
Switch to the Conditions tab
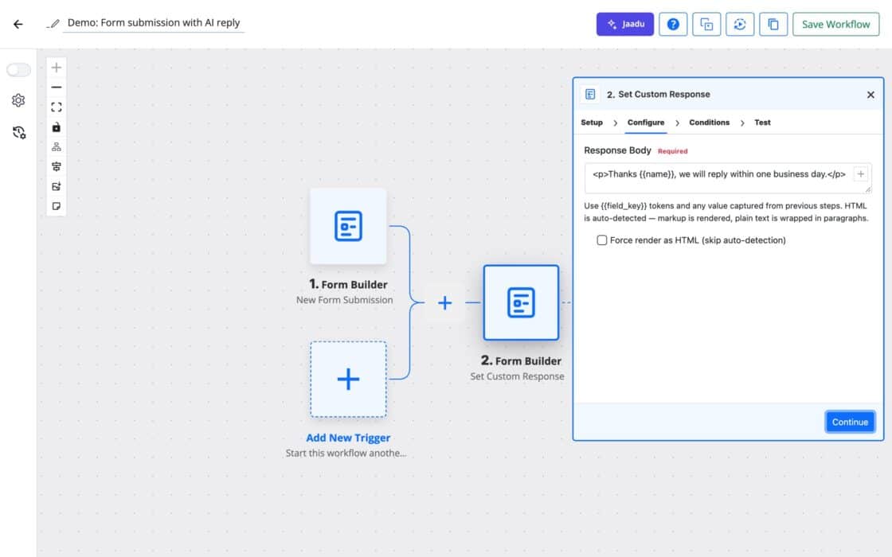(709, 123)
